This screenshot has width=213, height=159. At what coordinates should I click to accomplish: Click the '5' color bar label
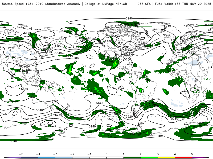[x=192, y=154]
